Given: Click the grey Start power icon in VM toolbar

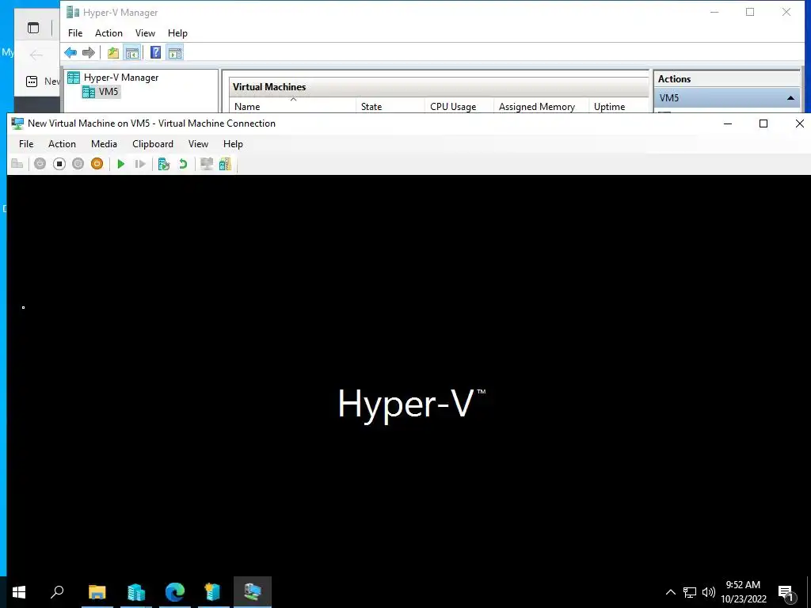Looking at the screenshot, I should coord(40,164).
